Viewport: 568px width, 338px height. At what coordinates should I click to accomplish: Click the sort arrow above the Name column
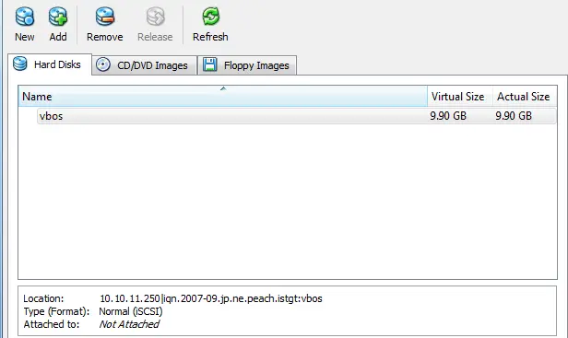[223, 88]
